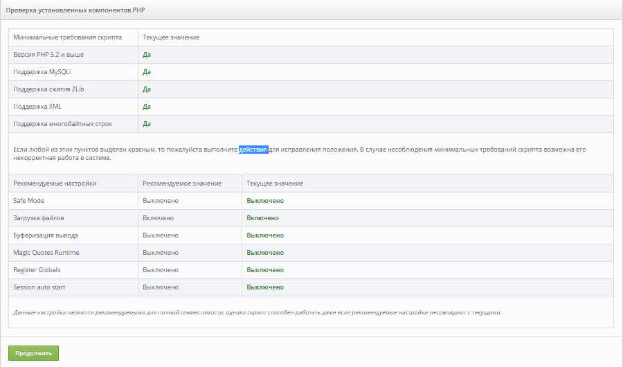Click the Magic Quotes Runtime label

[x=46, y=253]
